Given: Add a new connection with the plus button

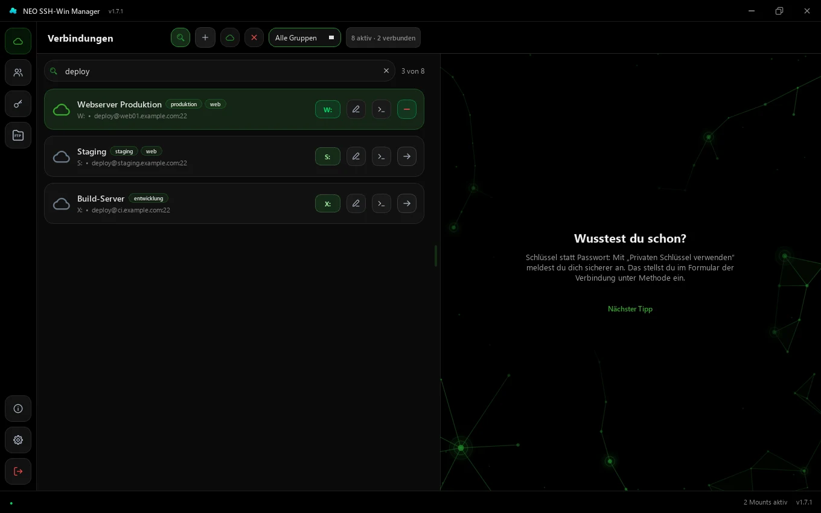Looking at the screenshot, I should click(x=205, y=37).
